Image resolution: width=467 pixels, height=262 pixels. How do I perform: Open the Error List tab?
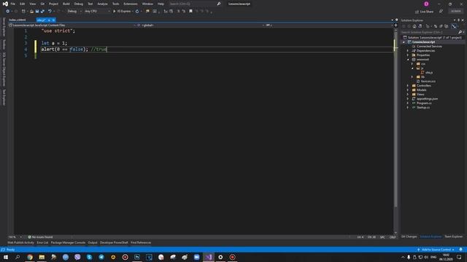42,242
